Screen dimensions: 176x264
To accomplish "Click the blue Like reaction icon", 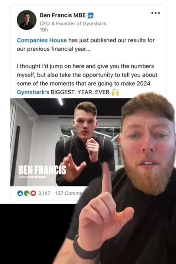I will [x=20, y=193].
